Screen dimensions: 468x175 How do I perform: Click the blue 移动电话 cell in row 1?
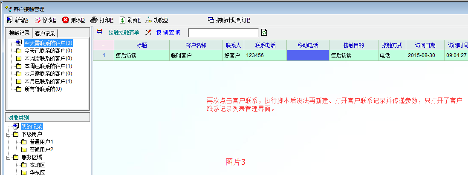pos(308,55)
